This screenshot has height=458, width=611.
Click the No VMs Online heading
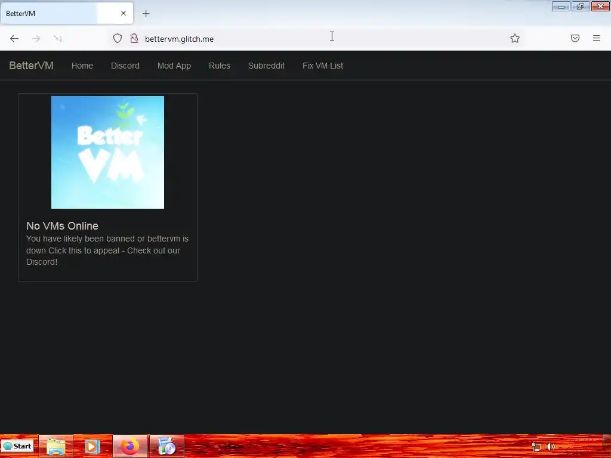click(x=62, y=226)
